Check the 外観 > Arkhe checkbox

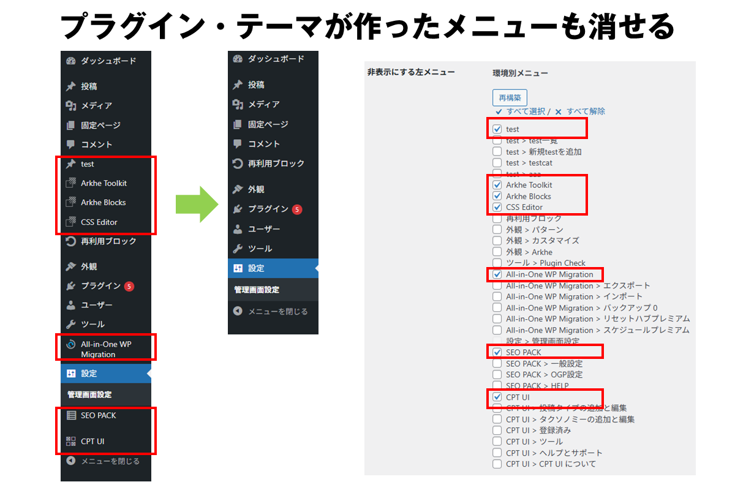tap(497, 252)
